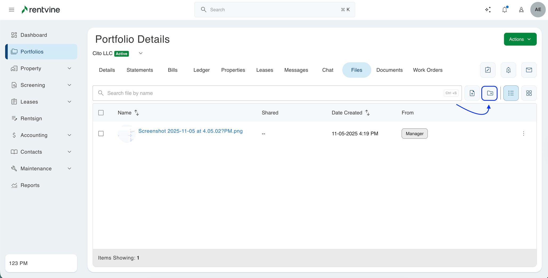Screen dimensions: 548x278
Task: Open the Screenshot 2025-11-05 file link
Action: point(190,131)
